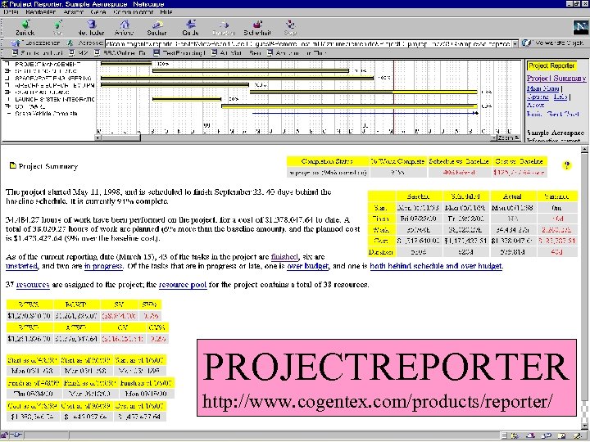Follow the 'in progress' tasks link
This screenshot has height=442, width=590.
coord(103,266)
